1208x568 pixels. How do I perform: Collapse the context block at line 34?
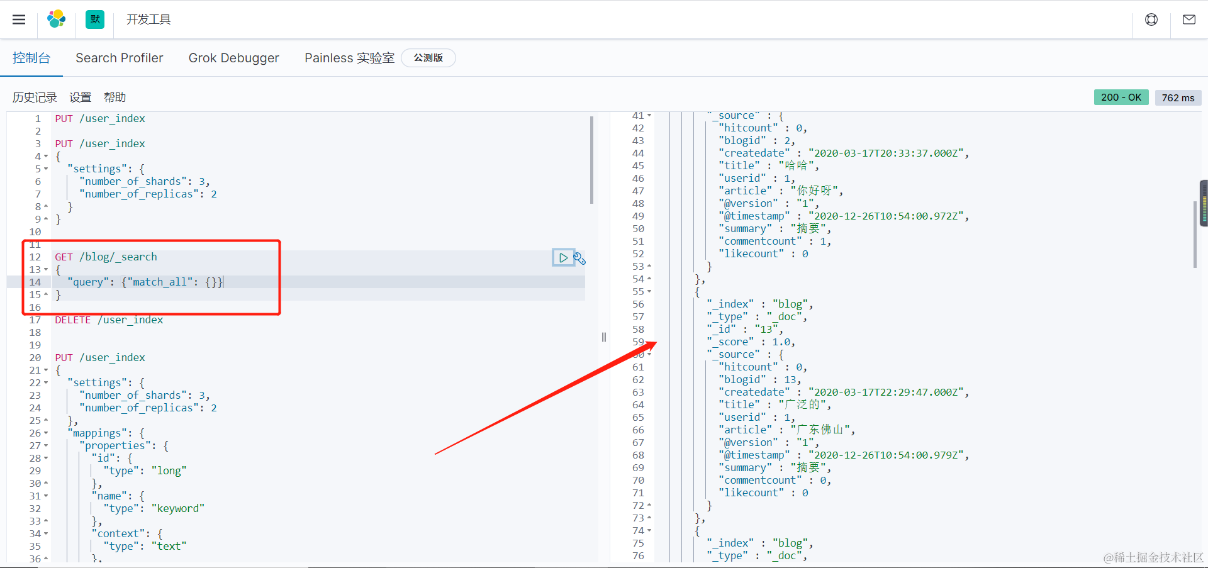[x=46, y=533]
